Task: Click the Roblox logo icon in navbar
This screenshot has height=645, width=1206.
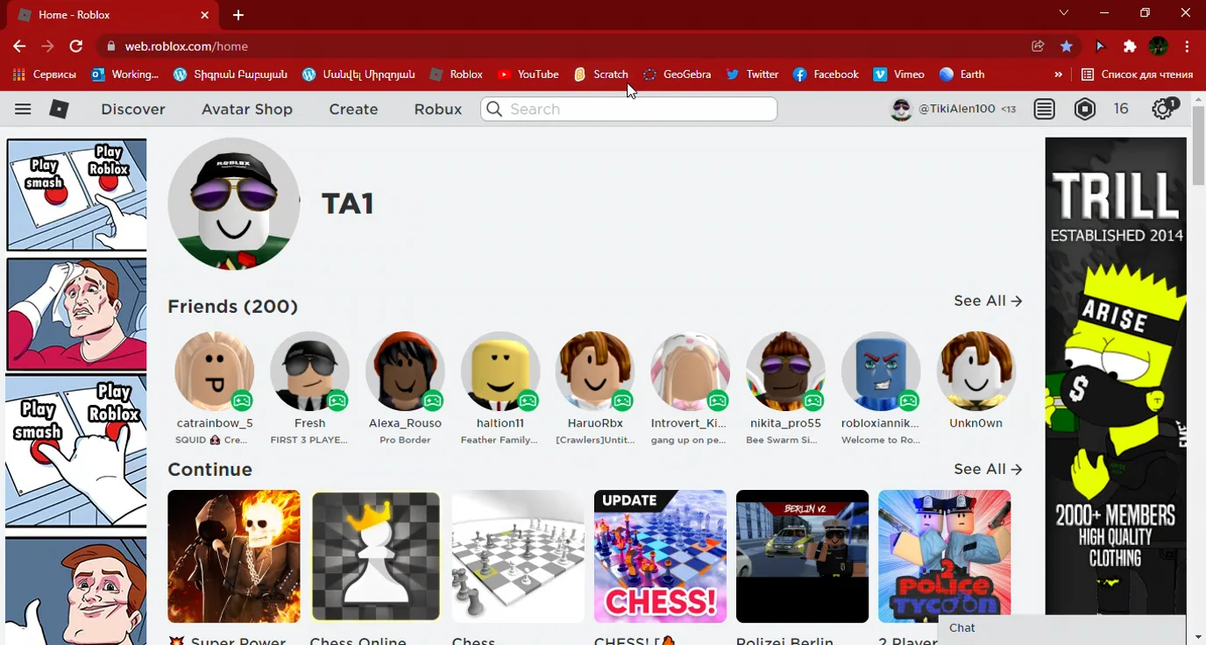Action: [x=59, y=109]
